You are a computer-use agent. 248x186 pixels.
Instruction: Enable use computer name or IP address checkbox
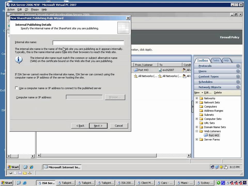click(x=17, y=88)
